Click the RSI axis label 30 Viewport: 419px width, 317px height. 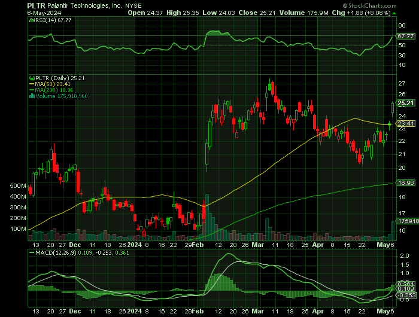402,55
